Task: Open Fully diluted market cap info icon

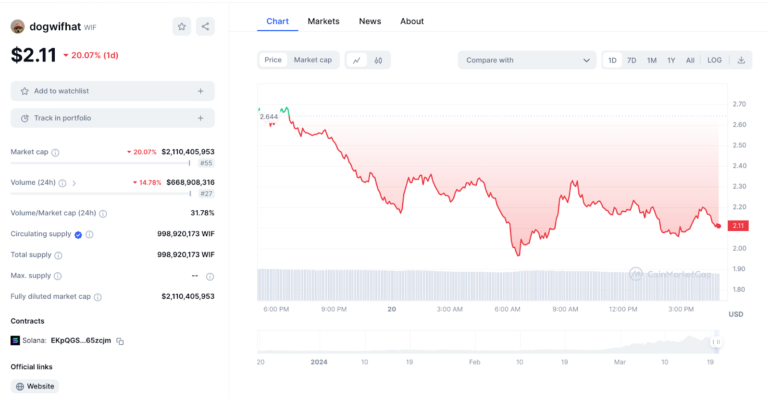Action: click(x=98, y=297)
